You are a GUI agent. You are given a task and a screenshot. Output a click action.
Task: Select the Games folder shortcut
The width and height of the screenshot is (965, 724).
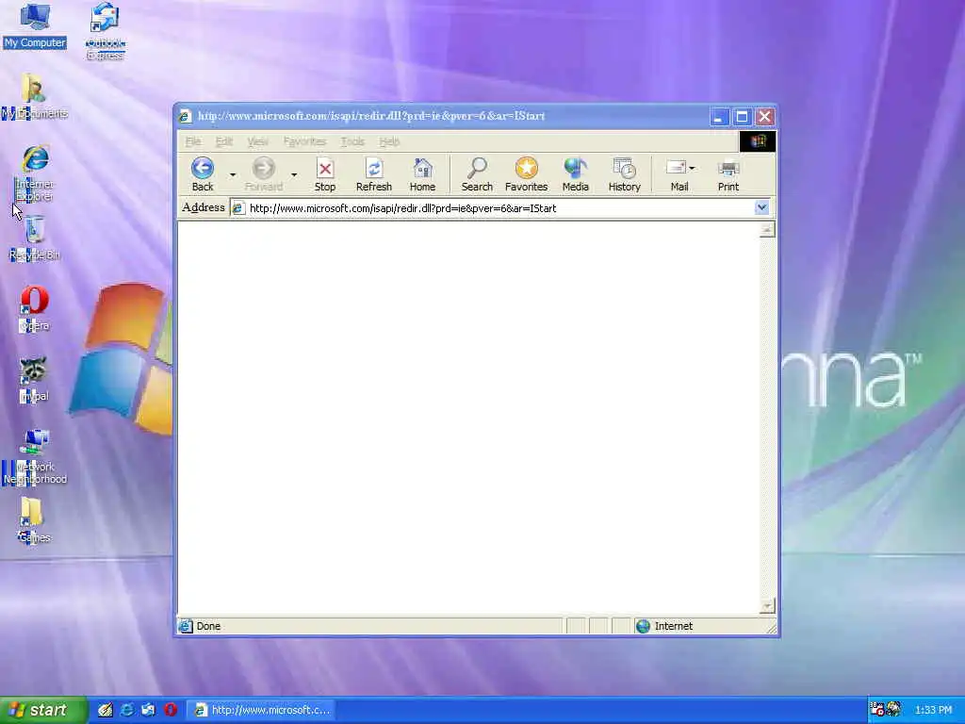coord(34,520)
